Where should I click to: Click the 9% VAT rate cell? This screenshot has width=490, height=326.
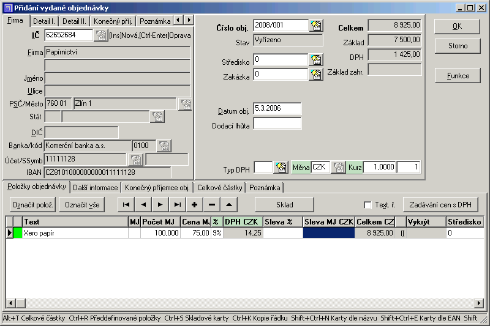tap(217, 232)
